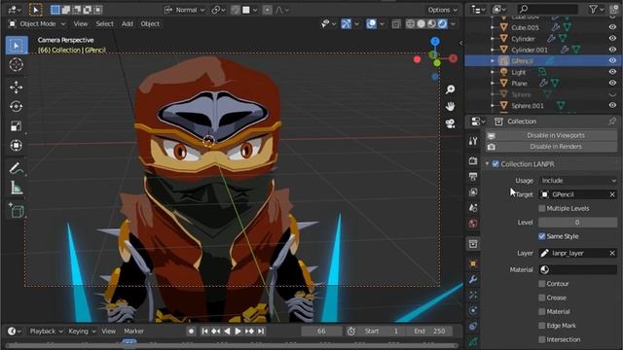
Task: Open the Object properties tab
Action: tap(473, 263)
